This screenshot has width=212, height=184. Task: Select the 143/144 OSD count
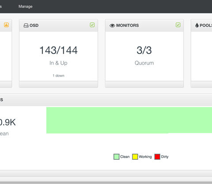pyautogui.click(x=58, y=50)
